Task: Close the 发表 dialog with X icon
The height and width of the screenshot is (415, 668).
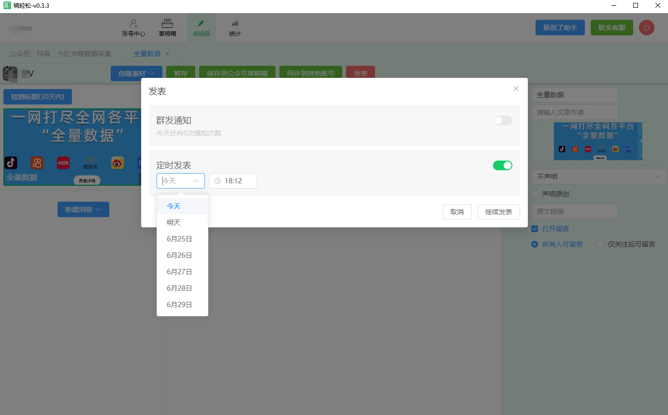Action: coord(516,89)
